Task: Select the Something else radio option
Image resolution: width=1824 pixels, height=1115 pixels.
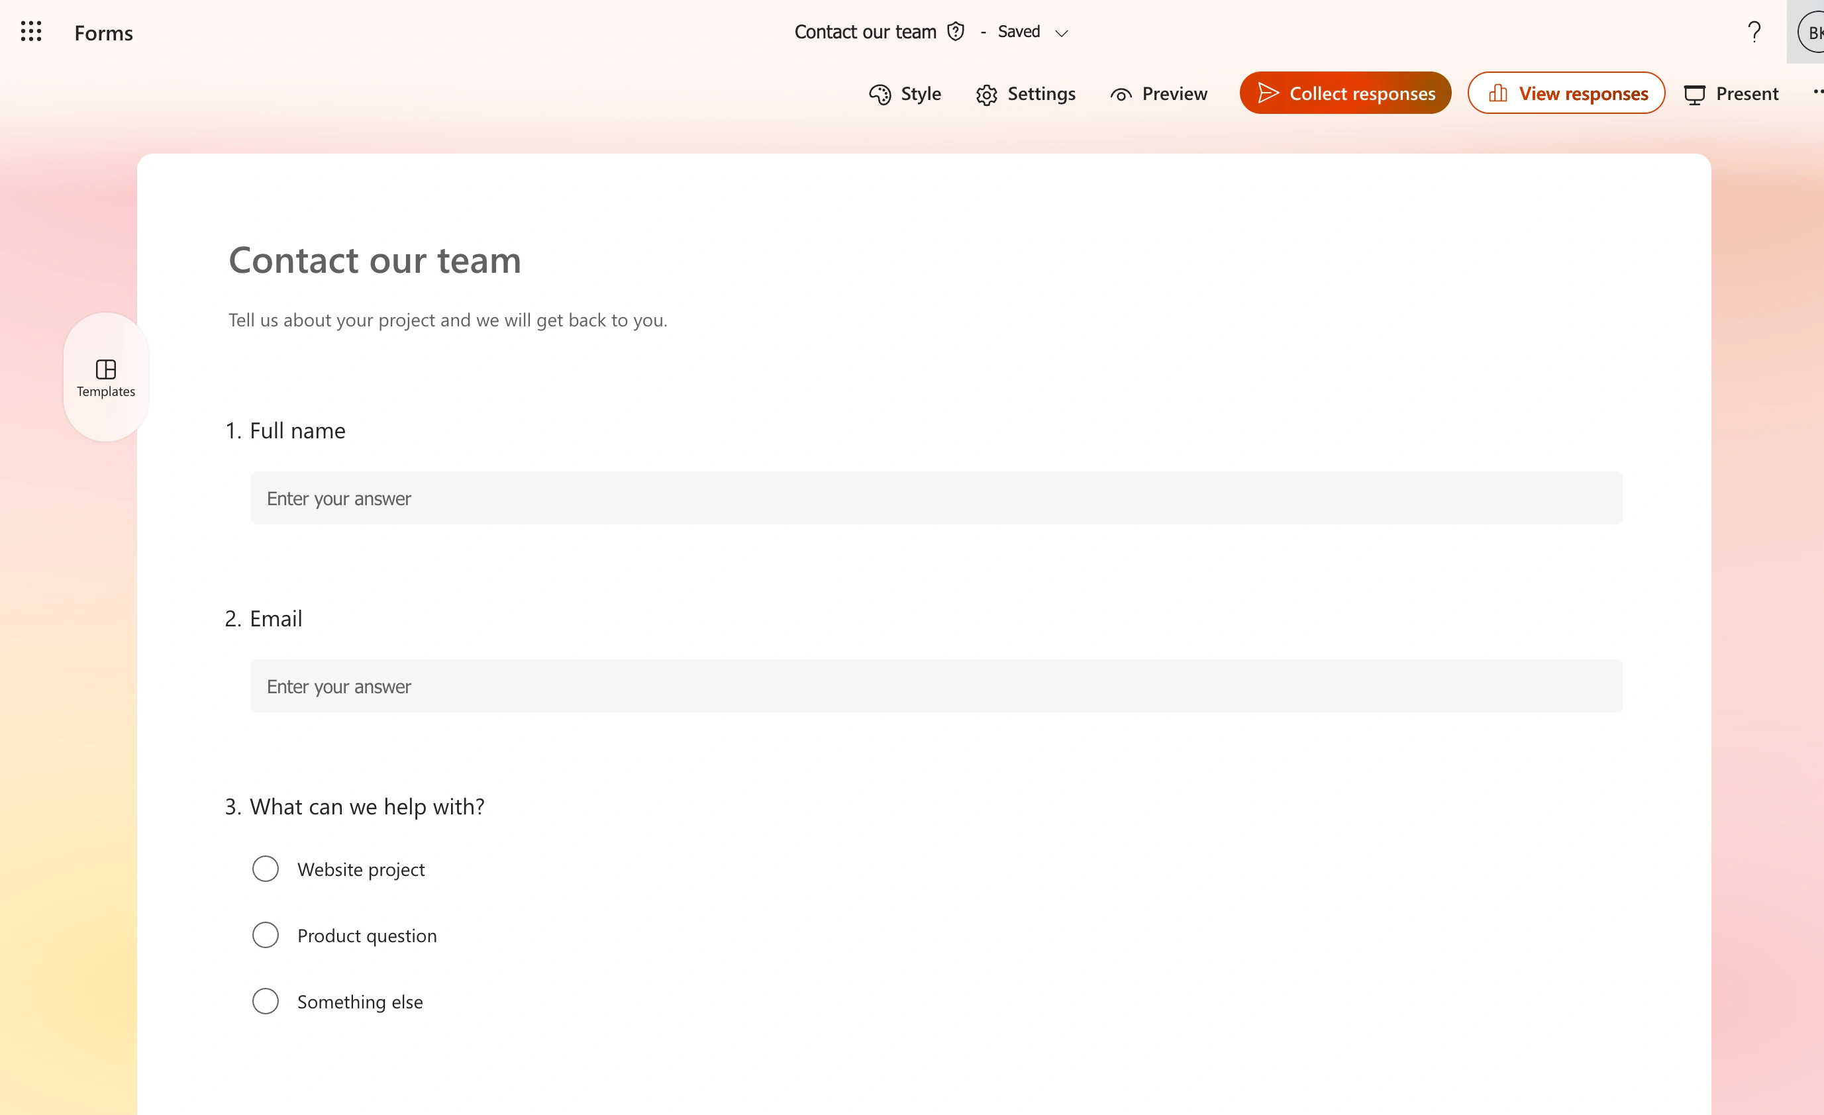Action: 265,1001
